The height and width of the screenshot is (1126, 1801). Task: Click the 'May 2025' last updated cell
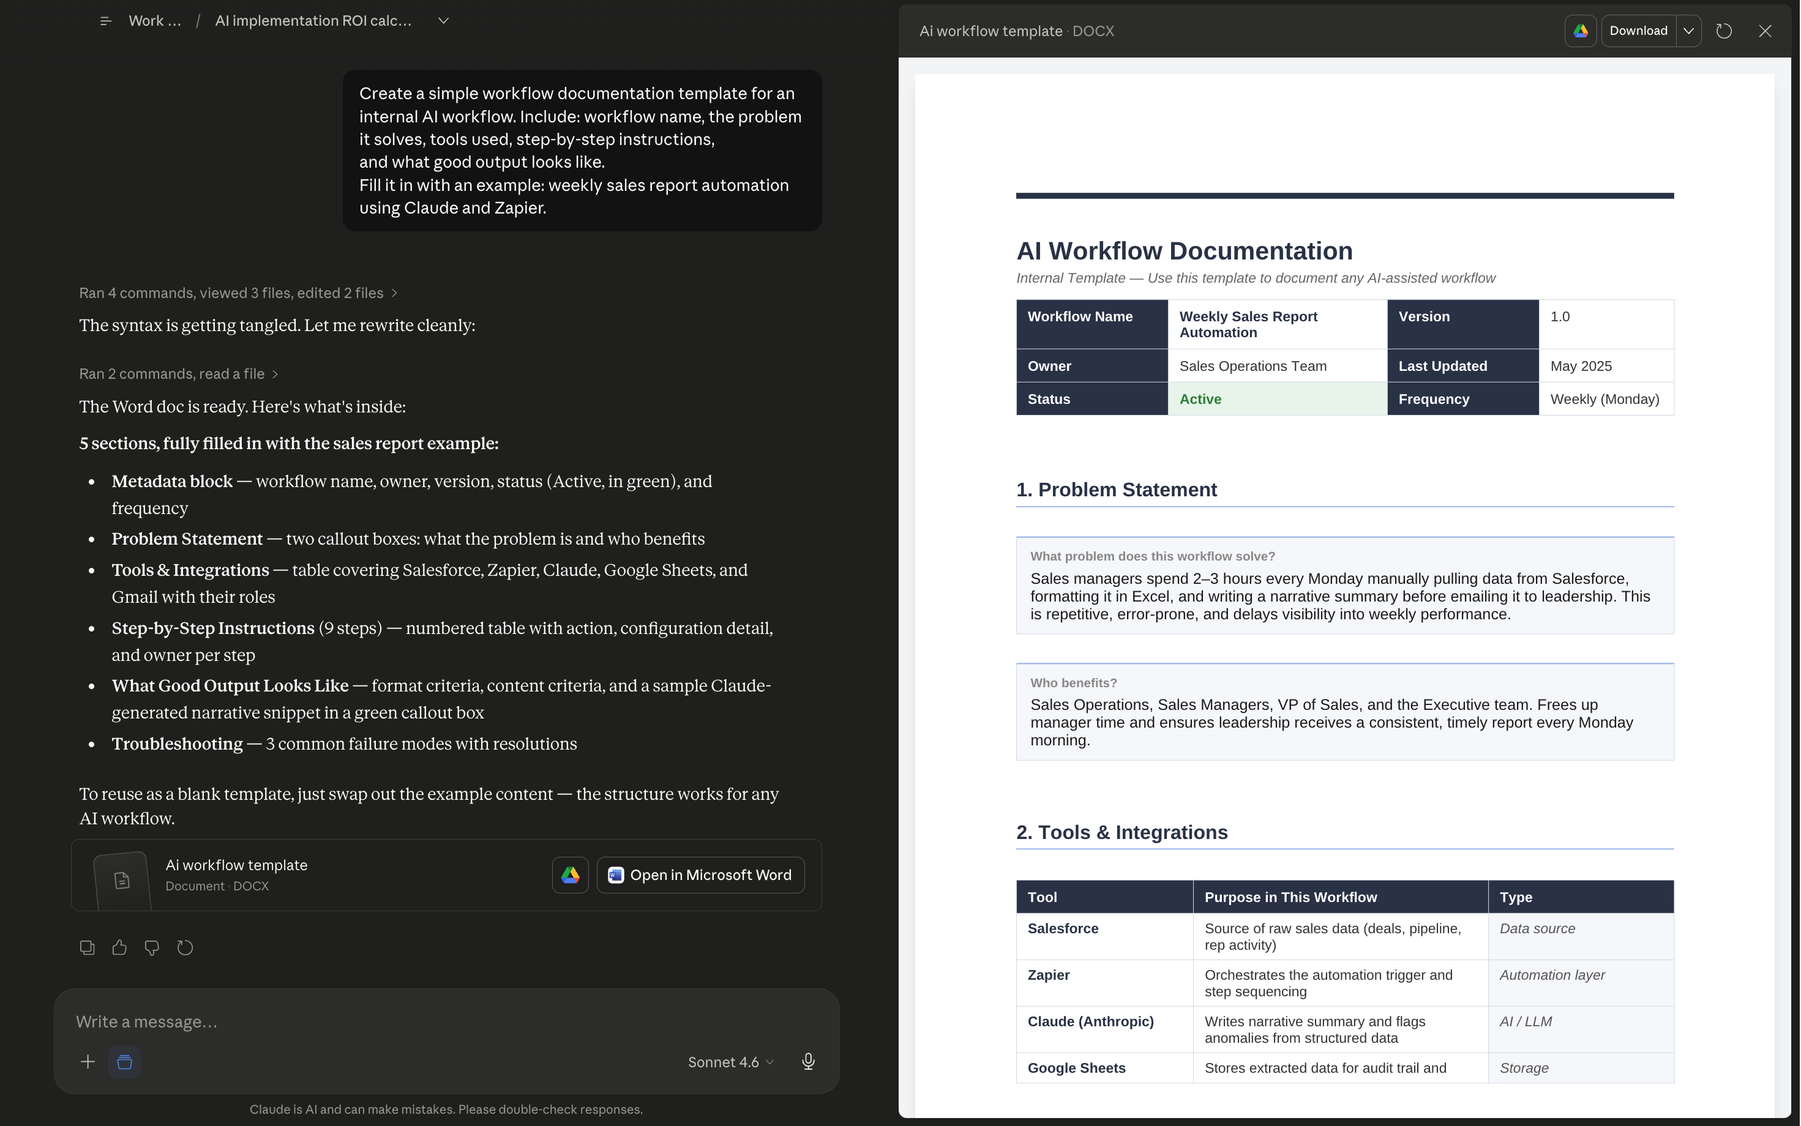pyautogui.click(x=1606, y=366)
